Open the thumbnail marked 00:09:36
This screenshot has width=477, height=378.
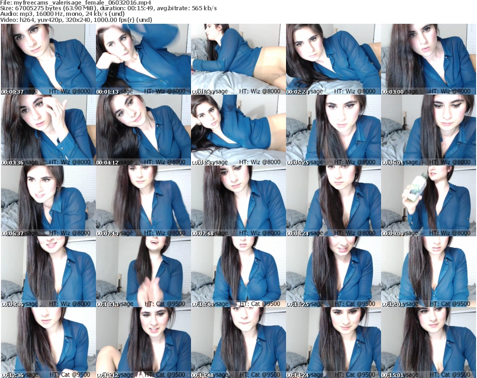[x=48, y=272]
